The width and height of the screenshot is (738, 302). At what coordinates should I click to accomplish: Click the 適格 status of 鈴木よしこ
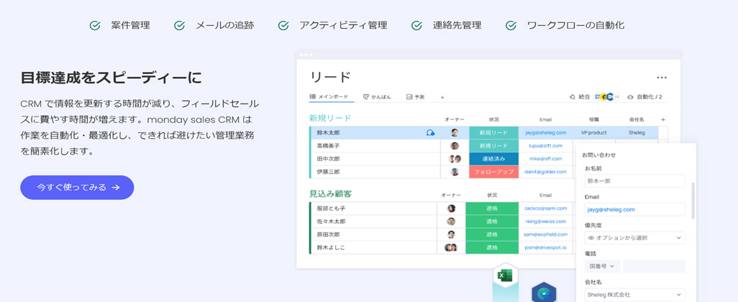point(492,247)
